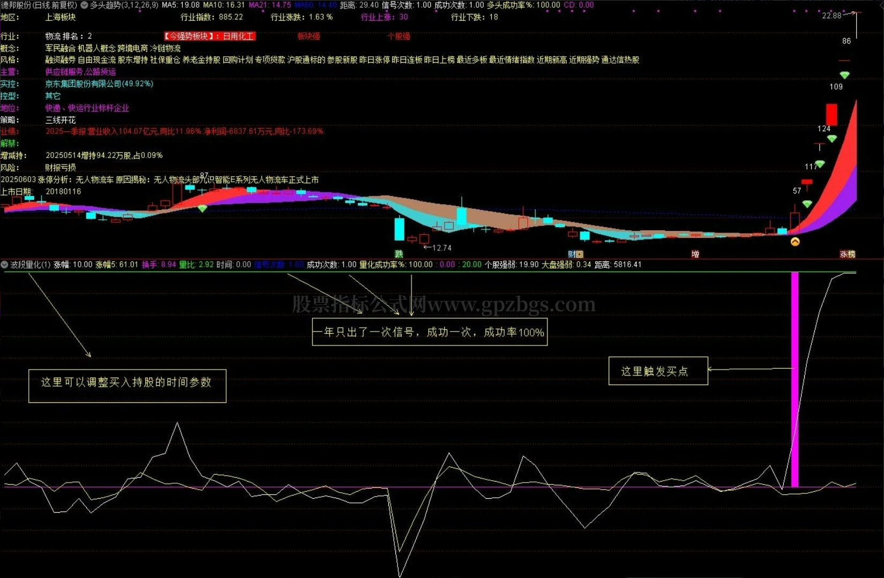The image size is (884, 578).
Task: Click 供应链服务,公路货运 main business text
Action: (80, 72)
